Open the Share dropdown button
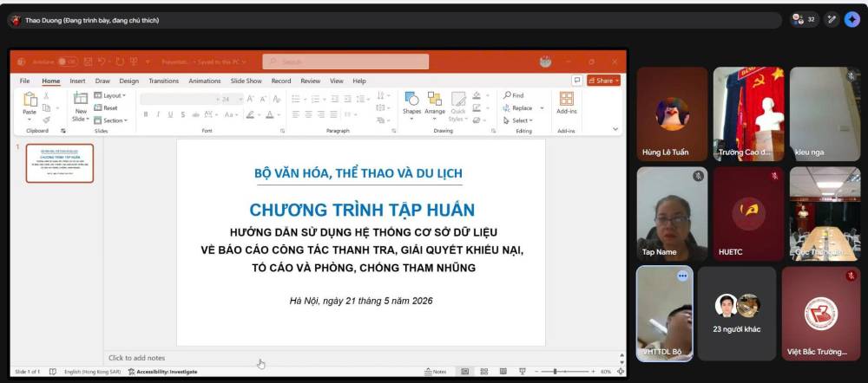The height and width of the screenshot is (383, 868). 603,81
